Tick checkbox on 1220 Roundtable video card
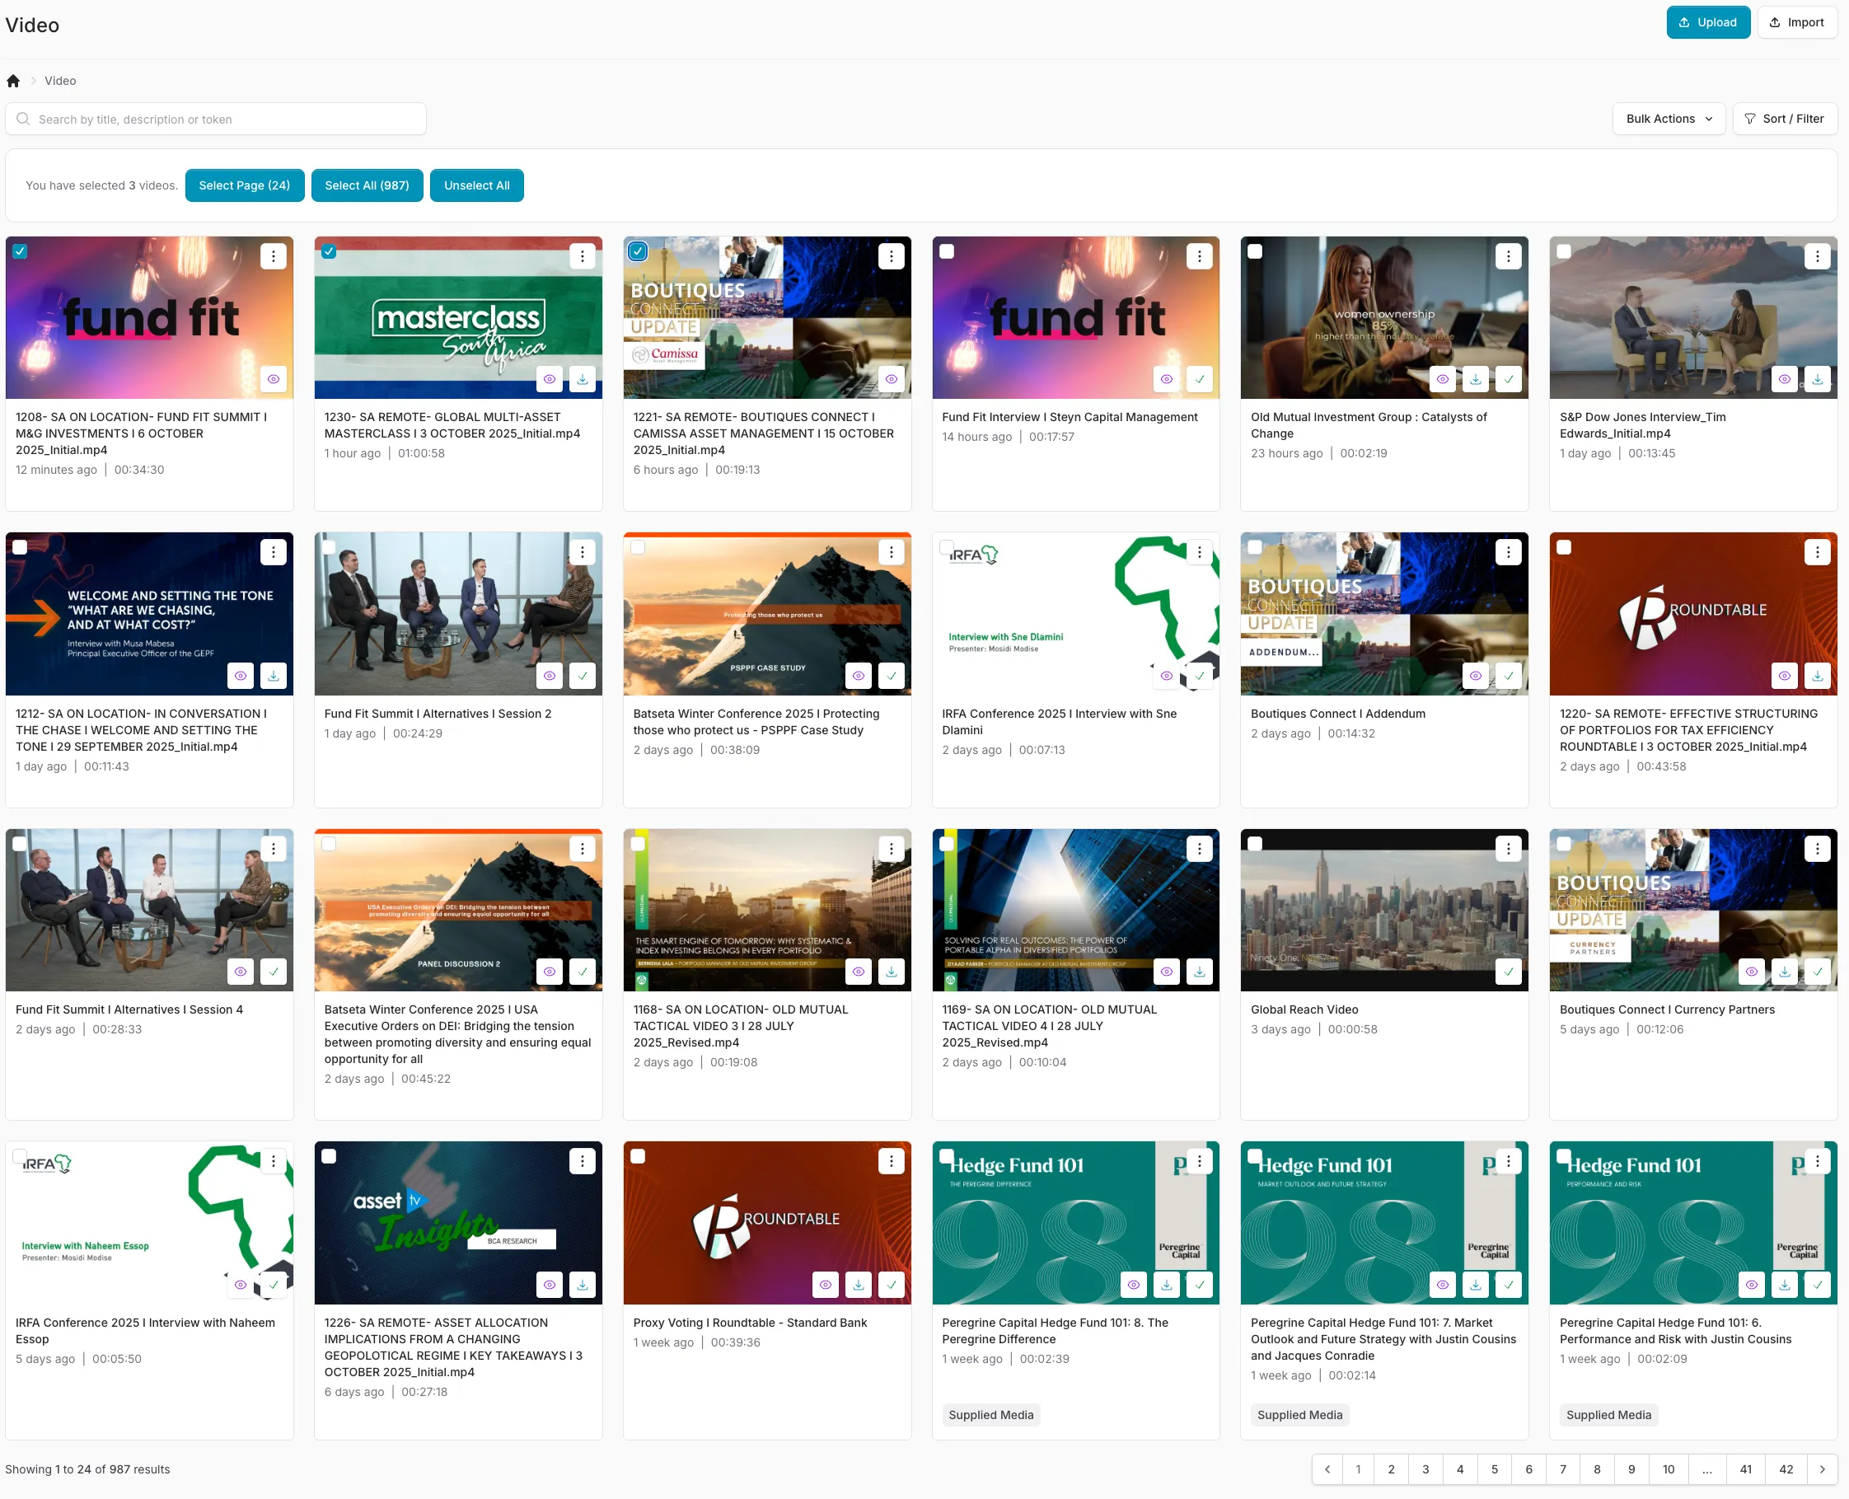 (x=1563, y=547)
